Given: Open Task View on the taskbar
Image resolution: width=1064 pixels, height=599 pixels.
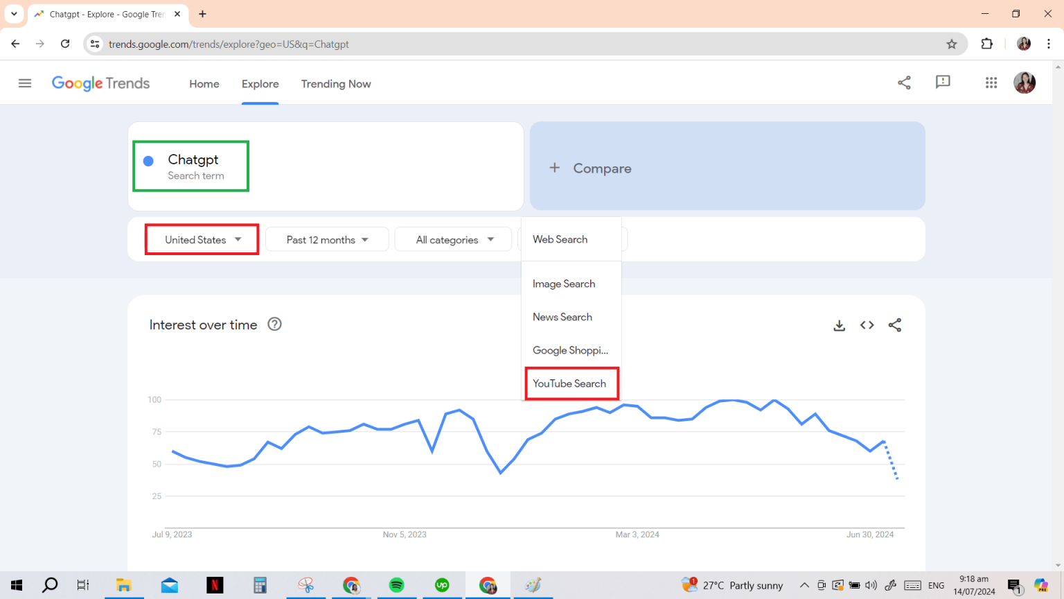Looking at the screenshot, I should tap(83, 585).
